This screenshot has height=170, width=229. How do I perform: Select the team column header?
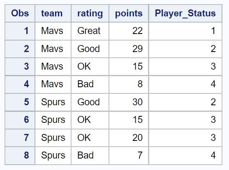(53, 14)
